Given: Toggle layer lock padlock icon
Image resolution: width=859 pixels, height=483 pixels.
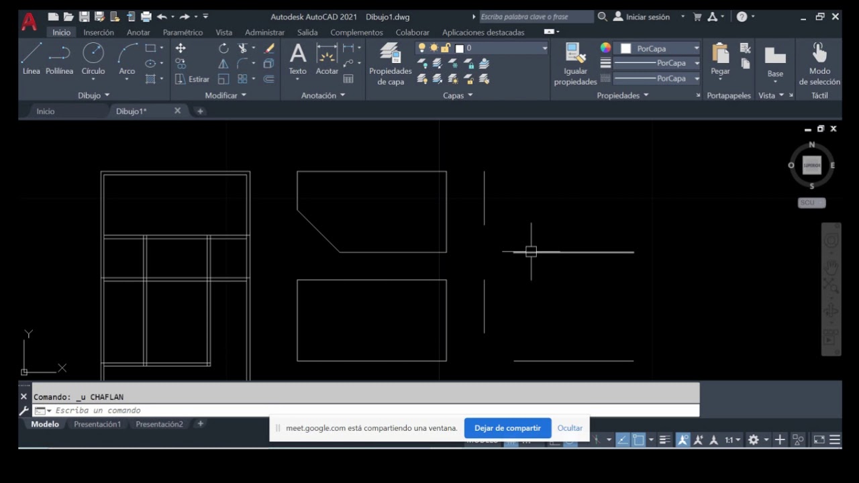Looking at the screenshot, I should point(446,48).
